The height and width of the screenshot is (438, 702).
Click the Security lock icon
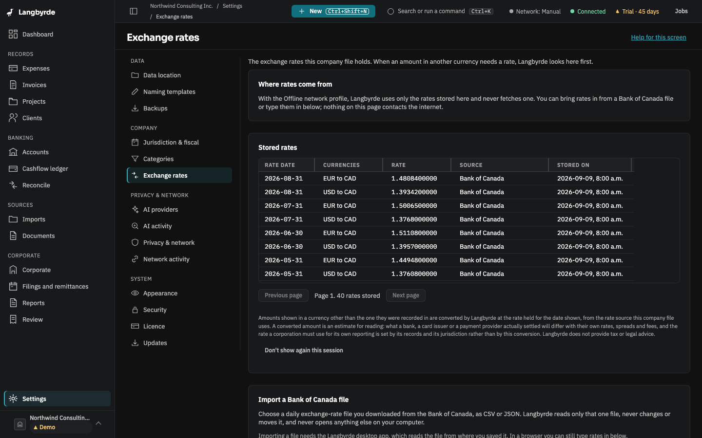[135, 310]
